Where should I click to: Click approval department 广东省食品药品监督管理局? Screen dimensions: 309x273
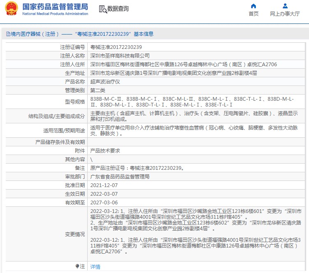pos(120,177)
